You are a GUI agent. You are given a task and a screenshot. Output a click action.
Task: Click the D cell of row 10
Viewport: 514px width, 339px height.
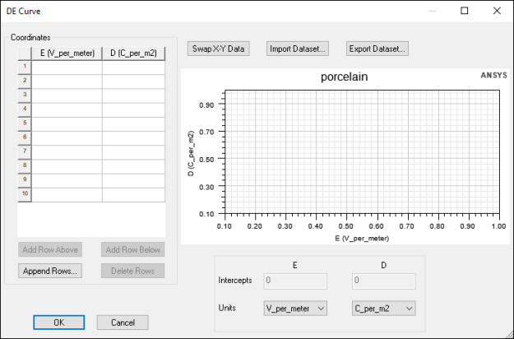click(134, 194)
